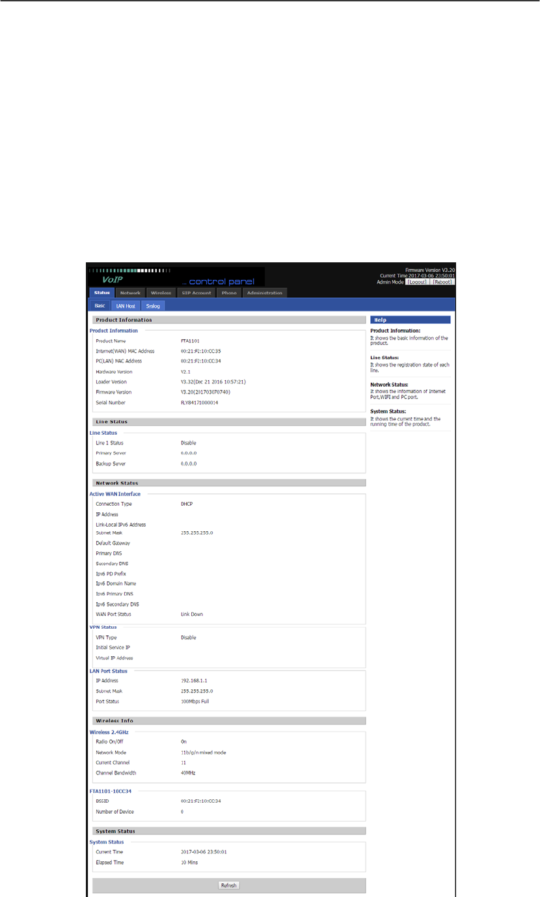Open the LAN Host sub-tab
Viewport: 540px width, 897px height.
click(126, 305)
